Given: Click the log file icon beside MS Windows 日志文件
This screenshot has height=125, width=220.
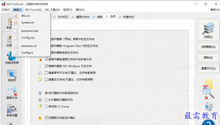Looking at the screenshot, I should tap(40, 66).
